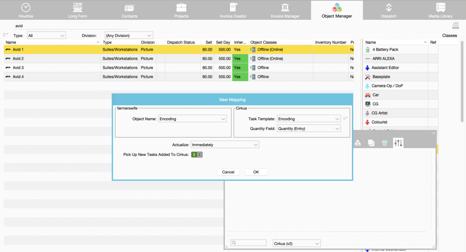The height and width of the screenshot is (252, 466).
Task: Select the Baseplate class icon
Action: 368,77
